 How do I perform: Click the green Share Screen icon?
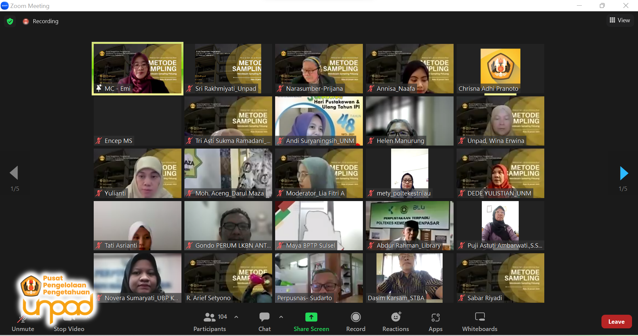(x=311, y=317)
